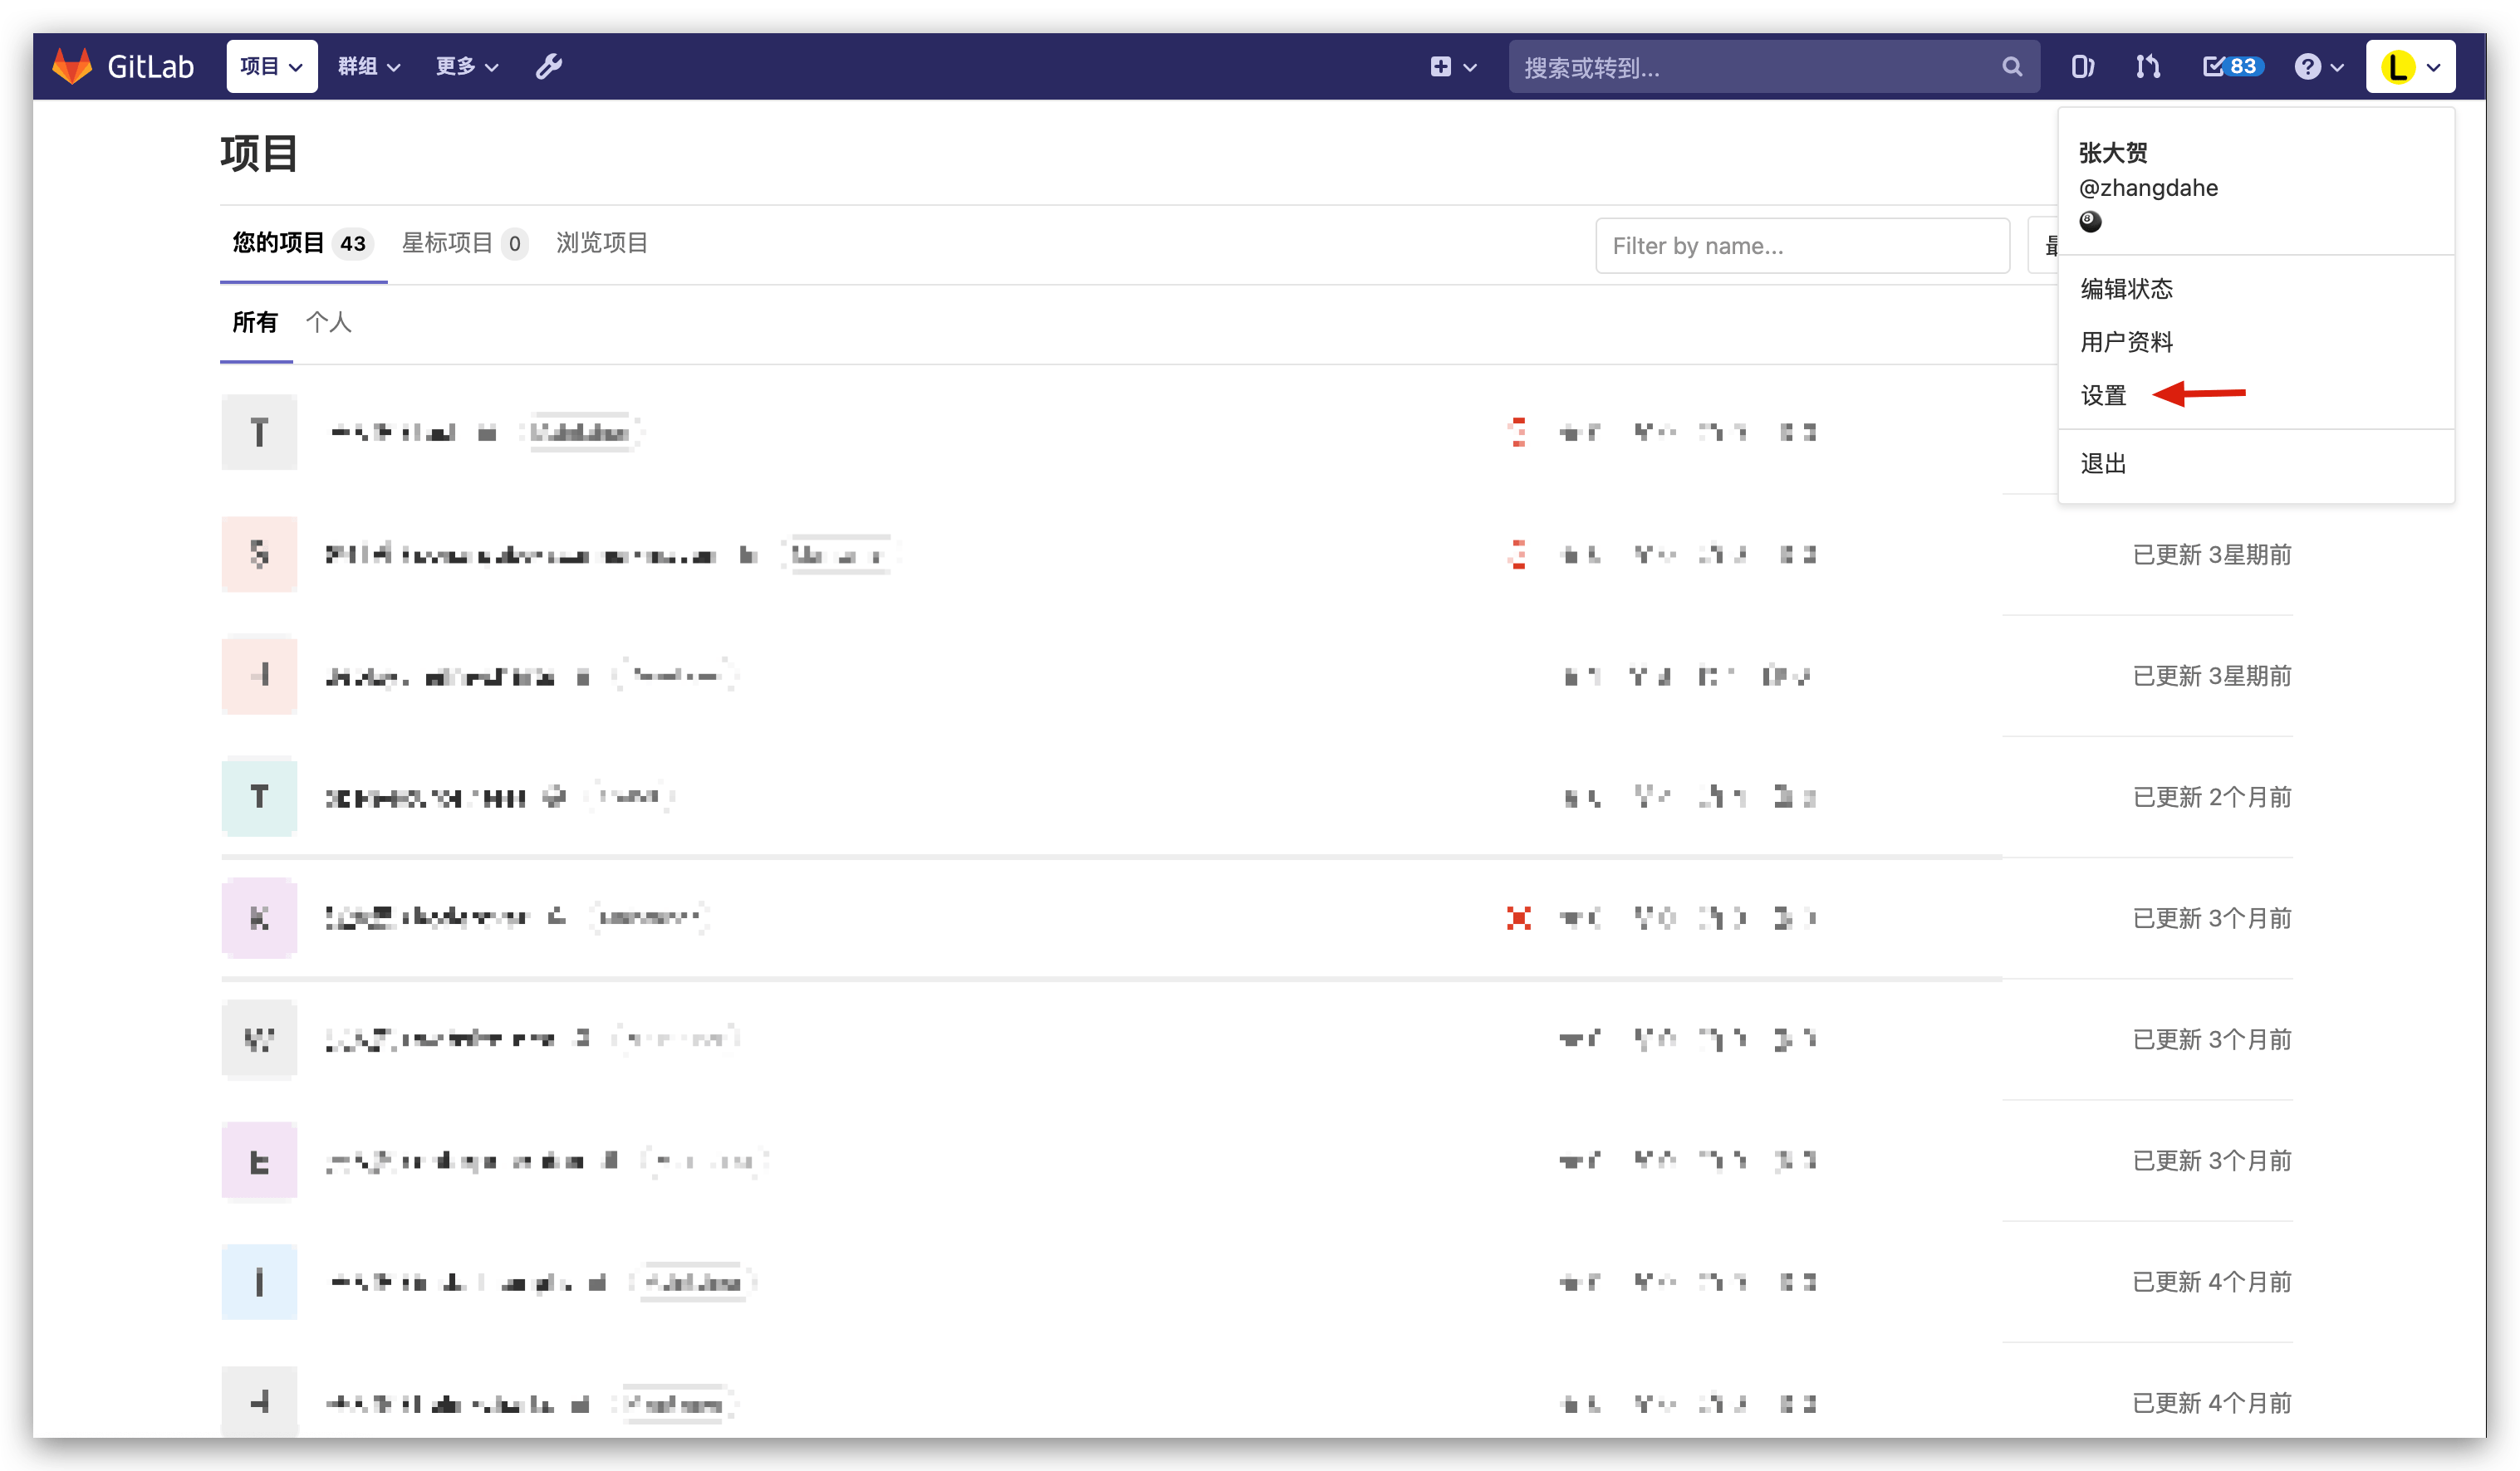Click the search magnifier icon
The image size is (2520, 1471).
click(2012, 66)
